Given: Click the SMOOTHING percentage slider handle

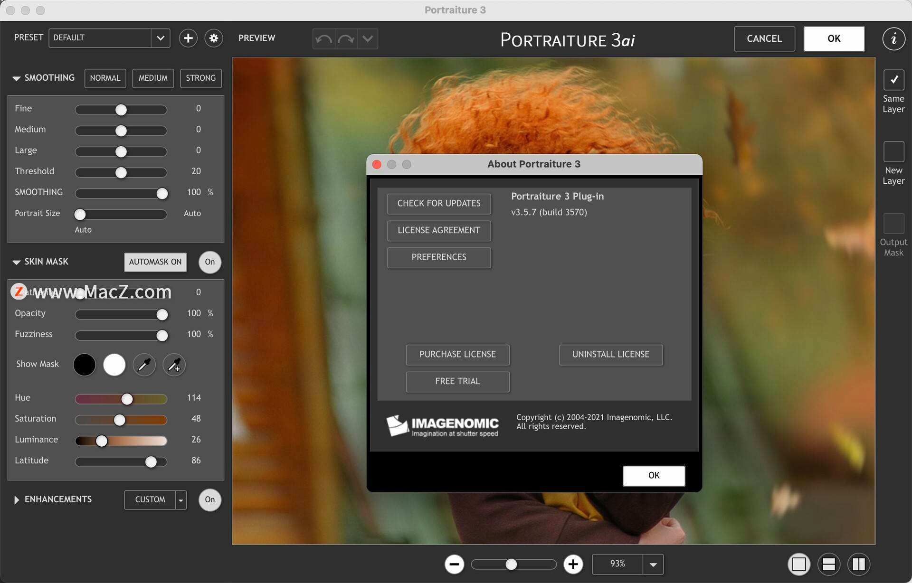Looking at the screenshot, I should point(162,193).
